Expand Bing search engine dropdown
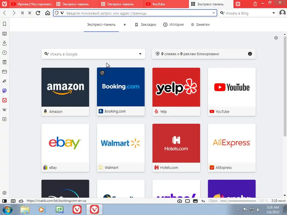Viewport: 287px width, 215px height. point(274,13)
